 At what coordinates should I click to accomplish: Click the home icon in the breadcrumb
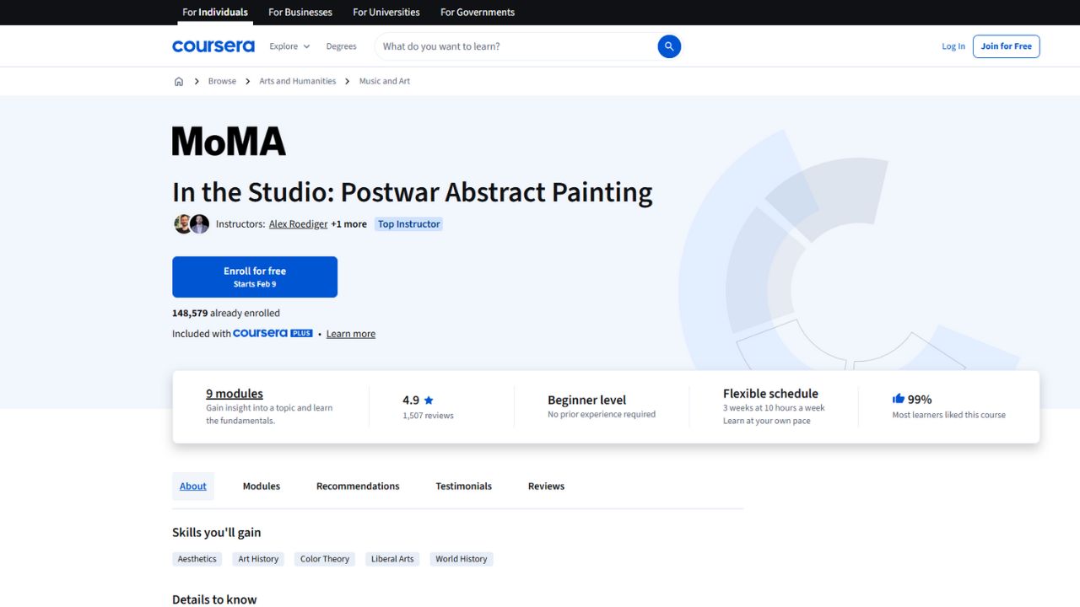(179, 80)
